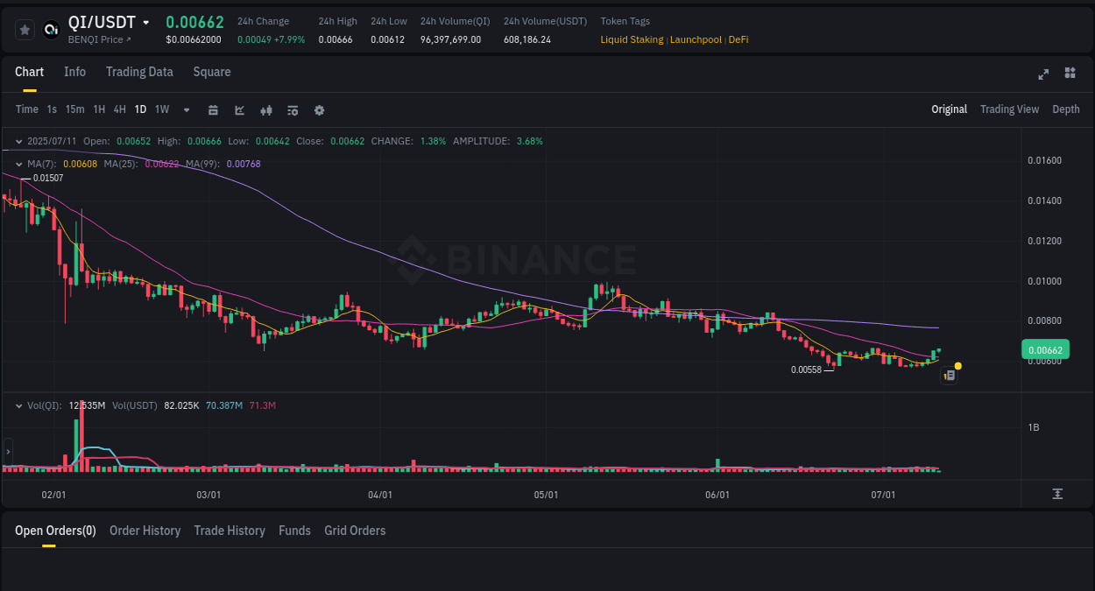Collapse the Vol indicator row
Image resolution: width=1095 pixels, height=591 pixels.
coord(18,405)
